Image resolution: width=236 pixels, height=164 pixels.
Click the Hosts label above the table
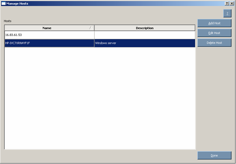[7, 21]
